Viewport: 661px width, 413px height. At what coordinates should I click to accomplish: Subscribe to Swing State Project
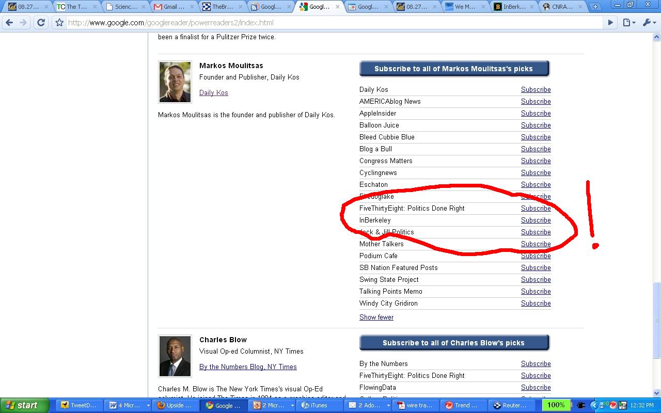(x=536, y=279)
